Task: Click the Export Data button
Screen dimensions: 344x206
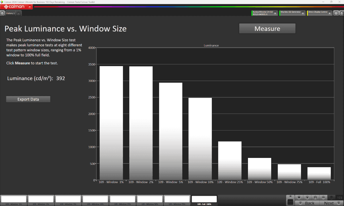Action: pos(28,99)
